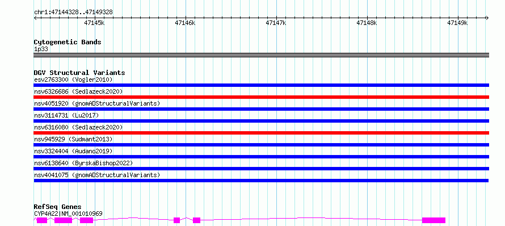Viewport: 505px width, 226px height.
Task: Open variant nsv945929 (Sudmant2013) label
Action: (x=73, y=139)
